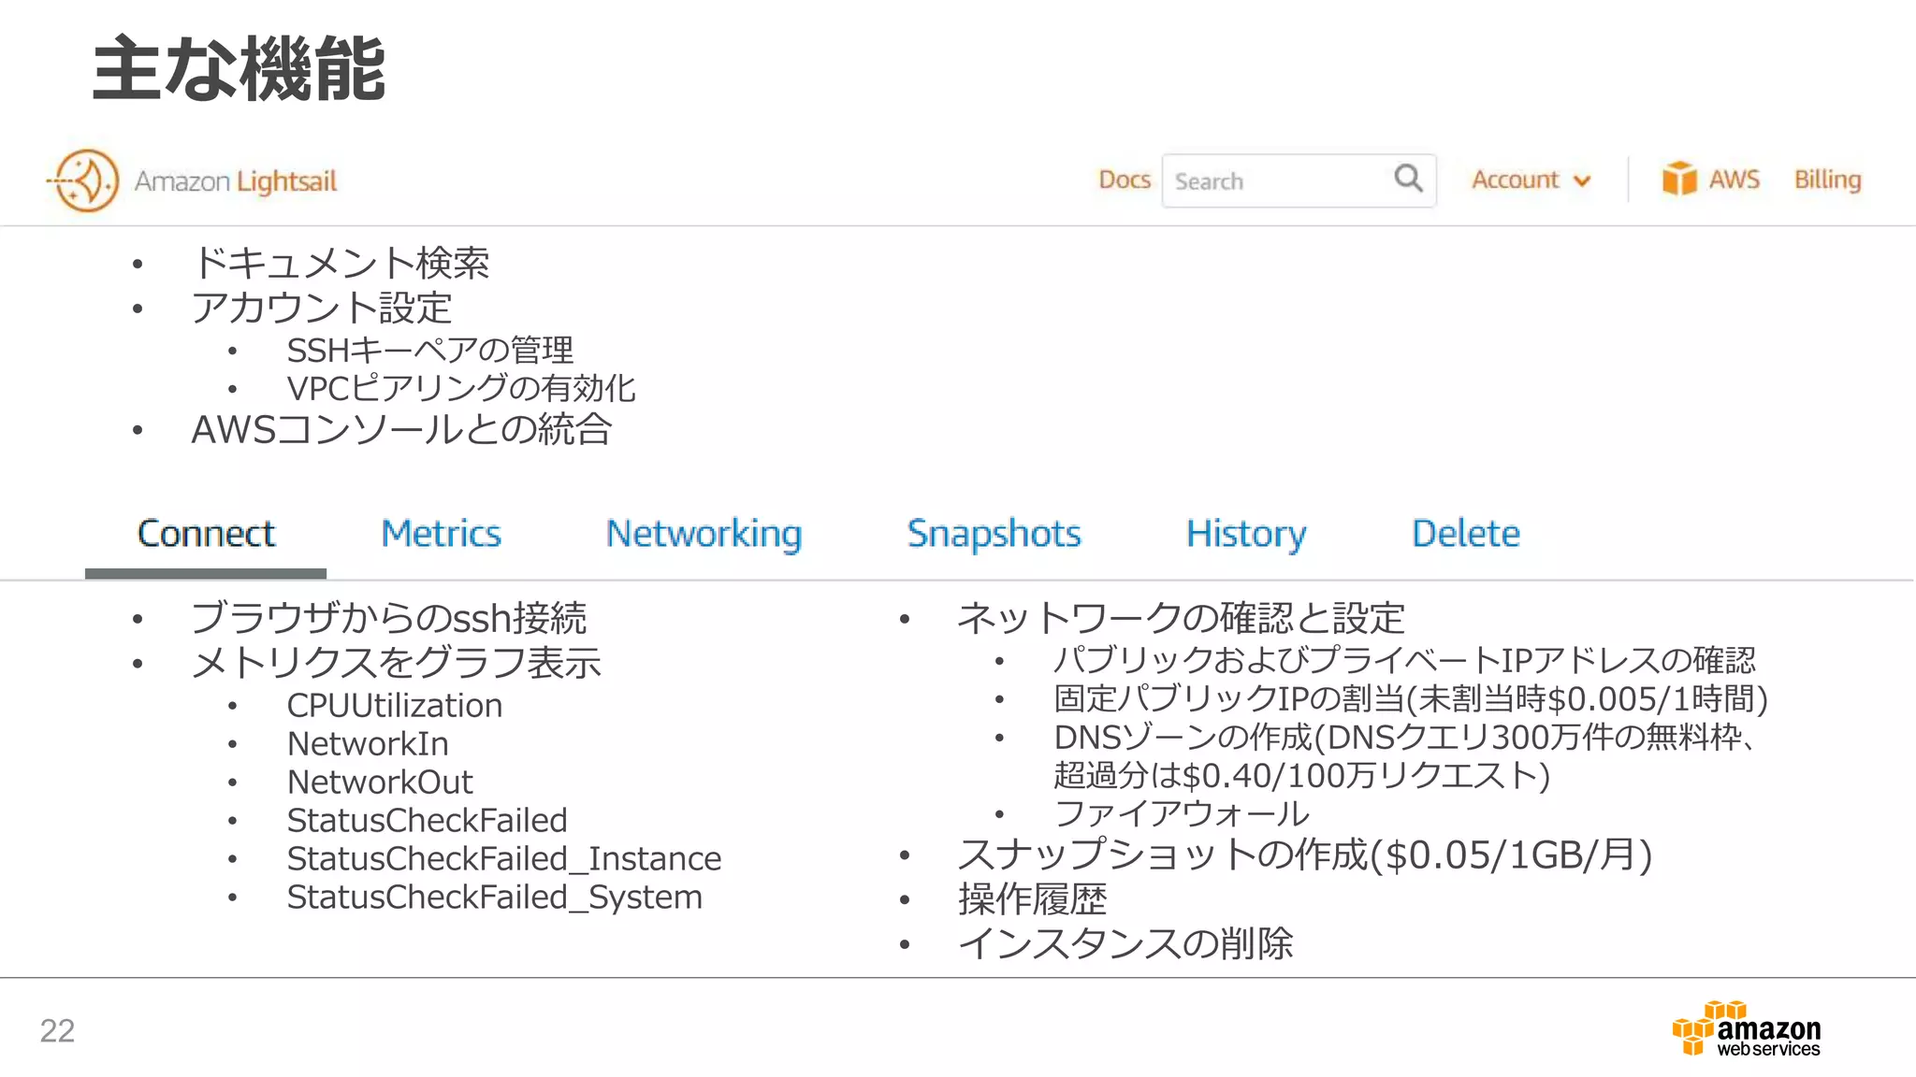Click the text 'CPUUtilization'

click(x=394, y=706)
